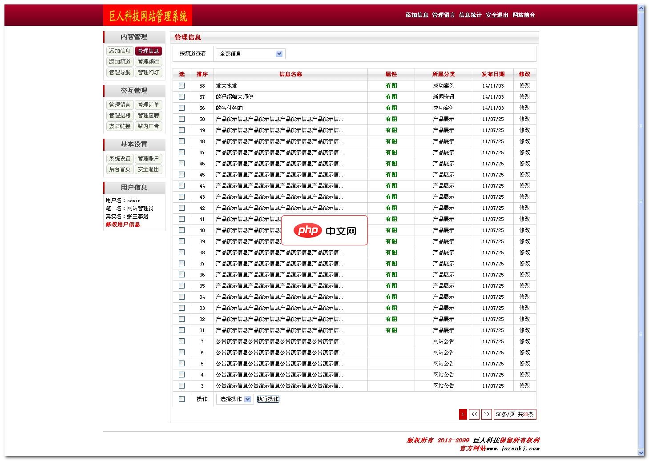Viewport: 649px width, 461px height.
Task: Click the browser scrollbar up arrow
Action: [x=641, y=8]
